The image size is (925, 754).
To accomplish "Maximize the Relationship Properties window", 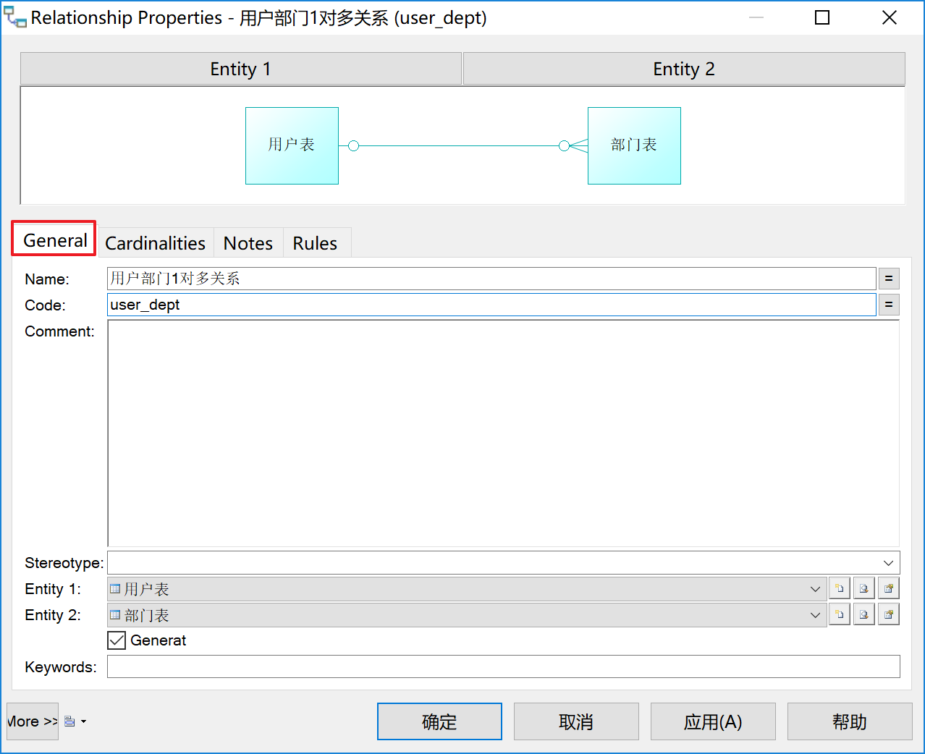I will tap(822, 17).
